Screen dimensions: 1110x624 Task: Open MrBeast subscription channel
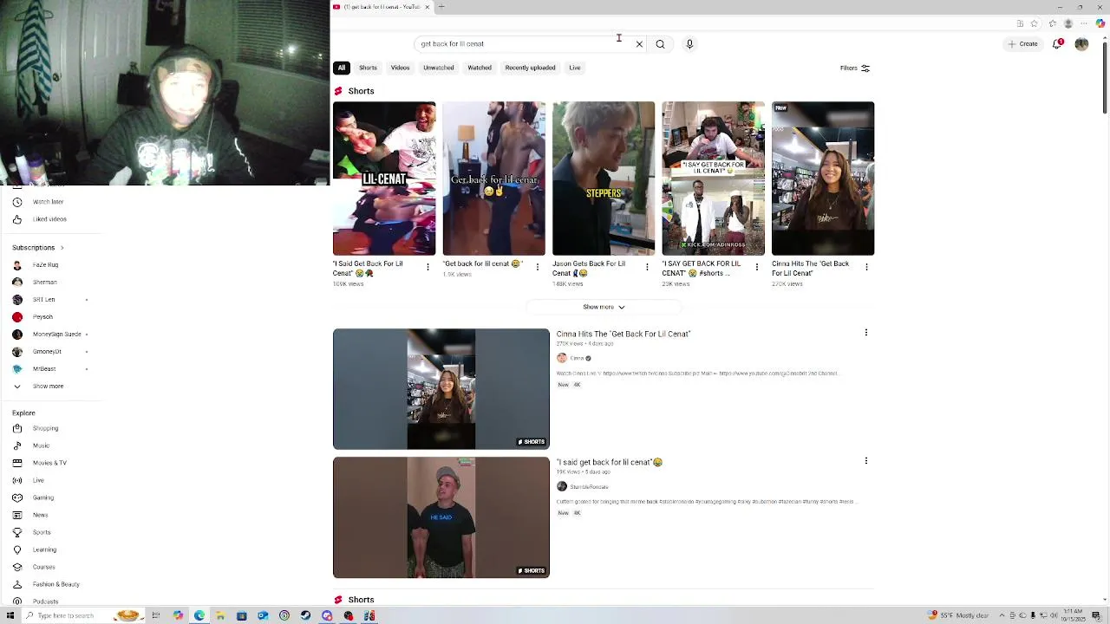(44, 369)
